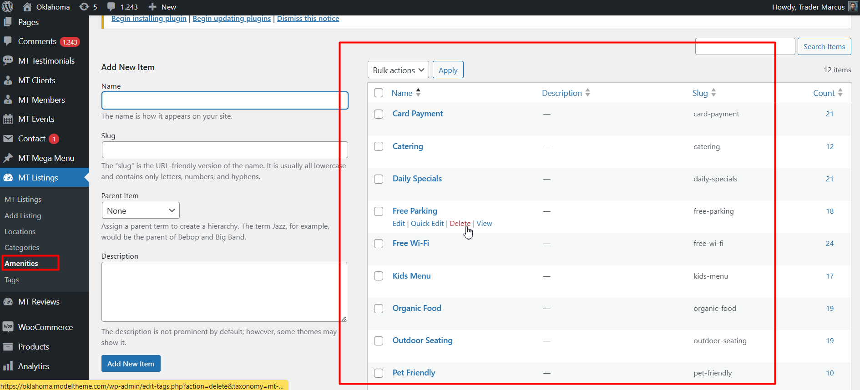Viewport: 860px width, 390px height.
Task: Sort by Count column arrows
Action: point(840,93)
